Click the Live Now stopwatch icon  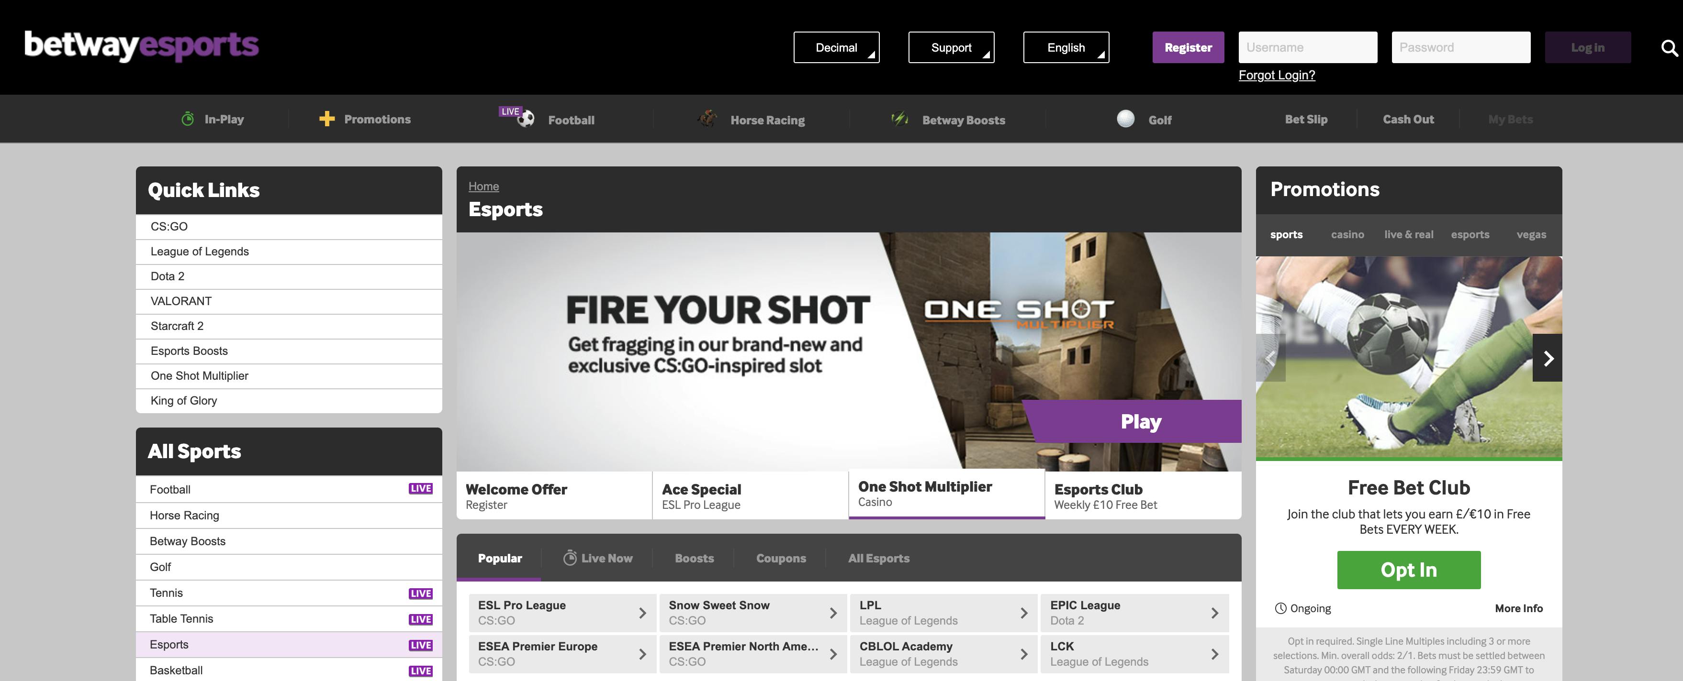570,558
